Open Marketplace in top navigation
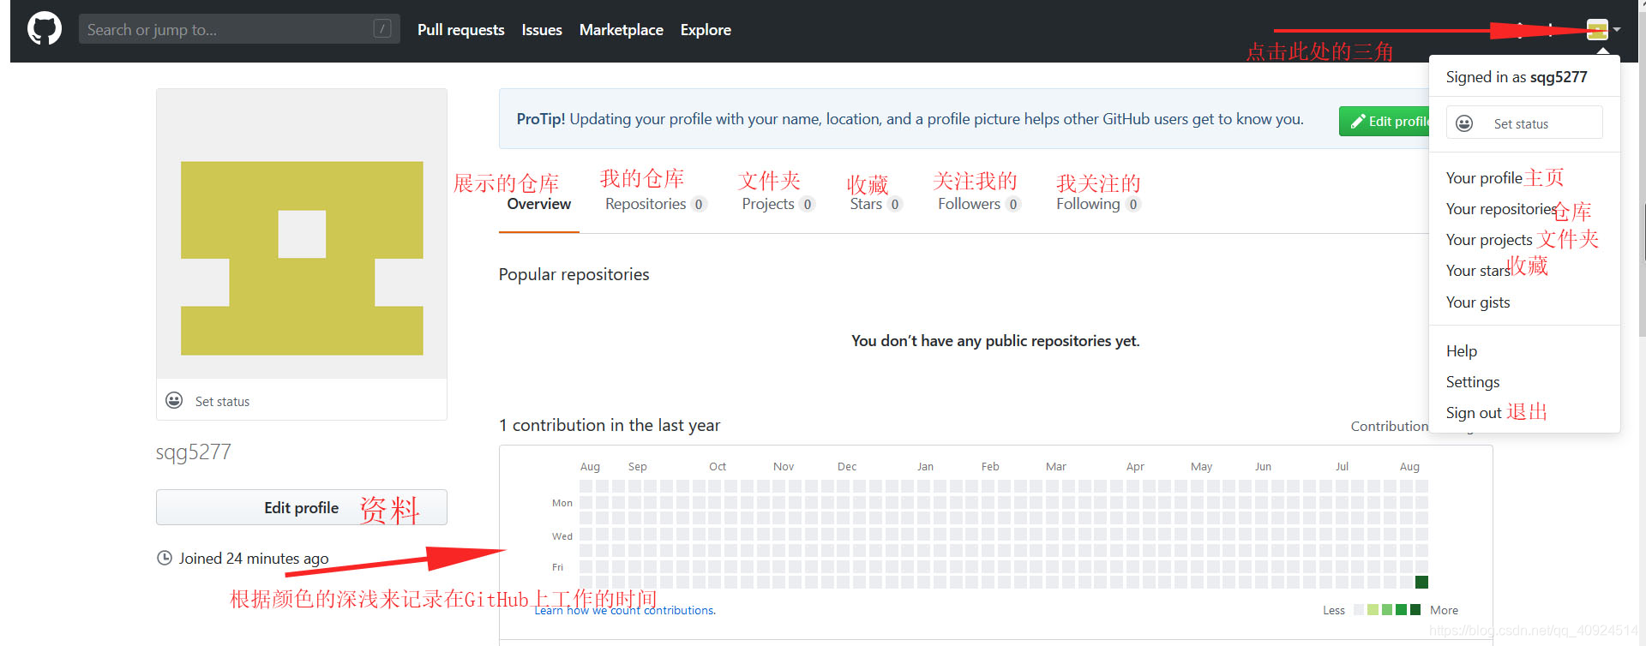 (x=622, y=30)
